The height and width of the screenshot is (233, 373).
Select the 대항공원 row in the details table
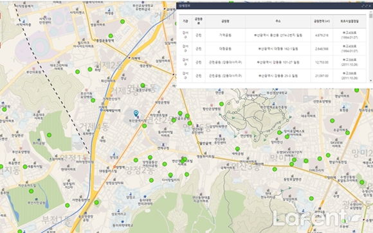click(273, 49)
